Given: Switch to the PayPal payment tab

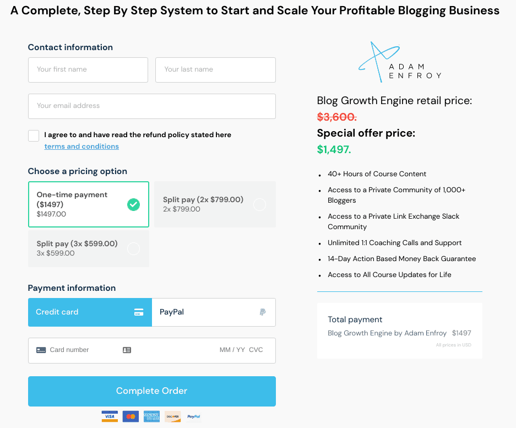Looking at the screenshot, I should (214, 312).
